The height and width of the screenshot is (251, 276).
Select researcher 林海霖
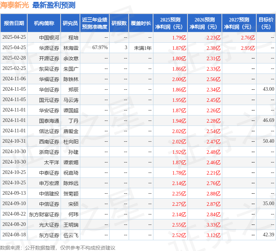(x=71, y=48)
